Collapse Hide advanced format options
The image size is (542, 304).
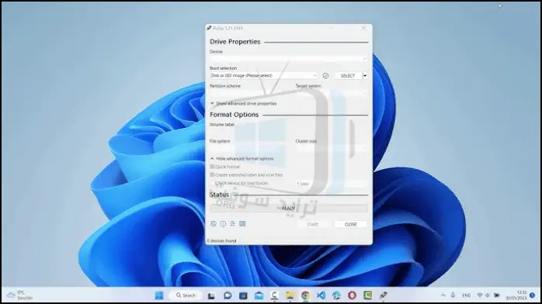click(242, 159)
